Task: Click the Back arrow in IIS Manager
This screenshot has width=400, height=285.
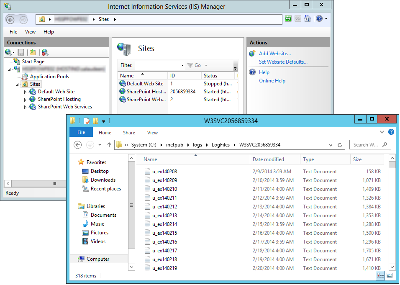Action: pyautogui.click(x=10, y=20)
